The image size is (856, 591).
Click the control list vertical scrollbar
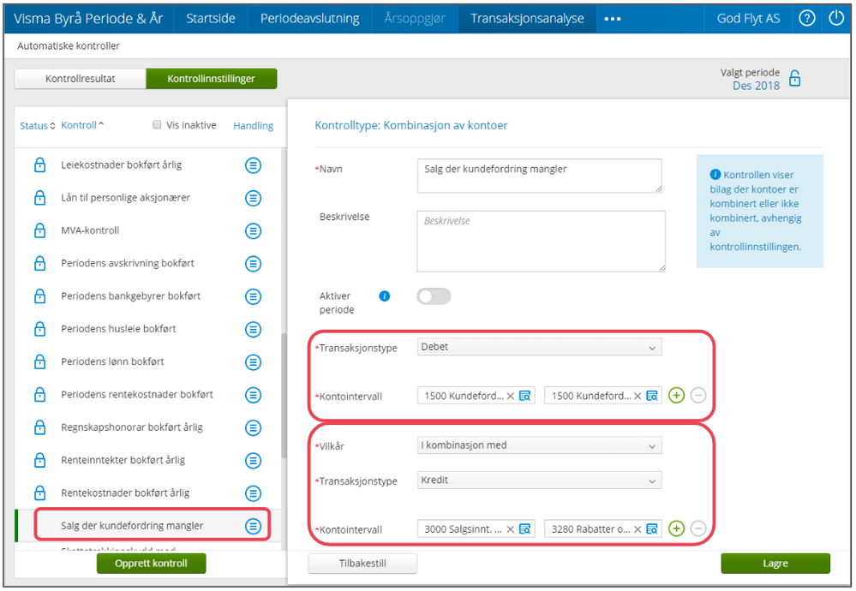(x=284, y=396)
